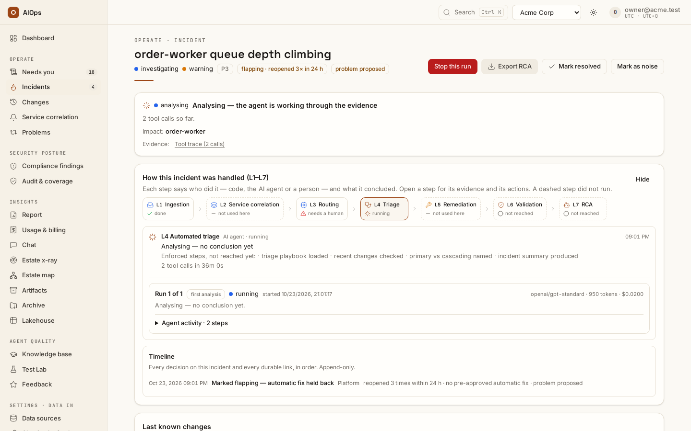Viewport: 691px width, 431px height.
Task: Mark the incident as noise
Action: (x=637, y=67)
